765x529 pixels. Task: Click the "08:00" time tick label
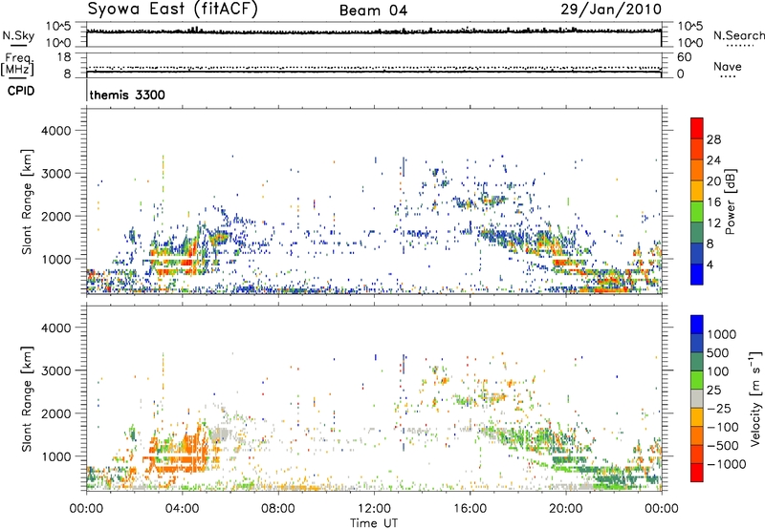click(x=278, y=509)
